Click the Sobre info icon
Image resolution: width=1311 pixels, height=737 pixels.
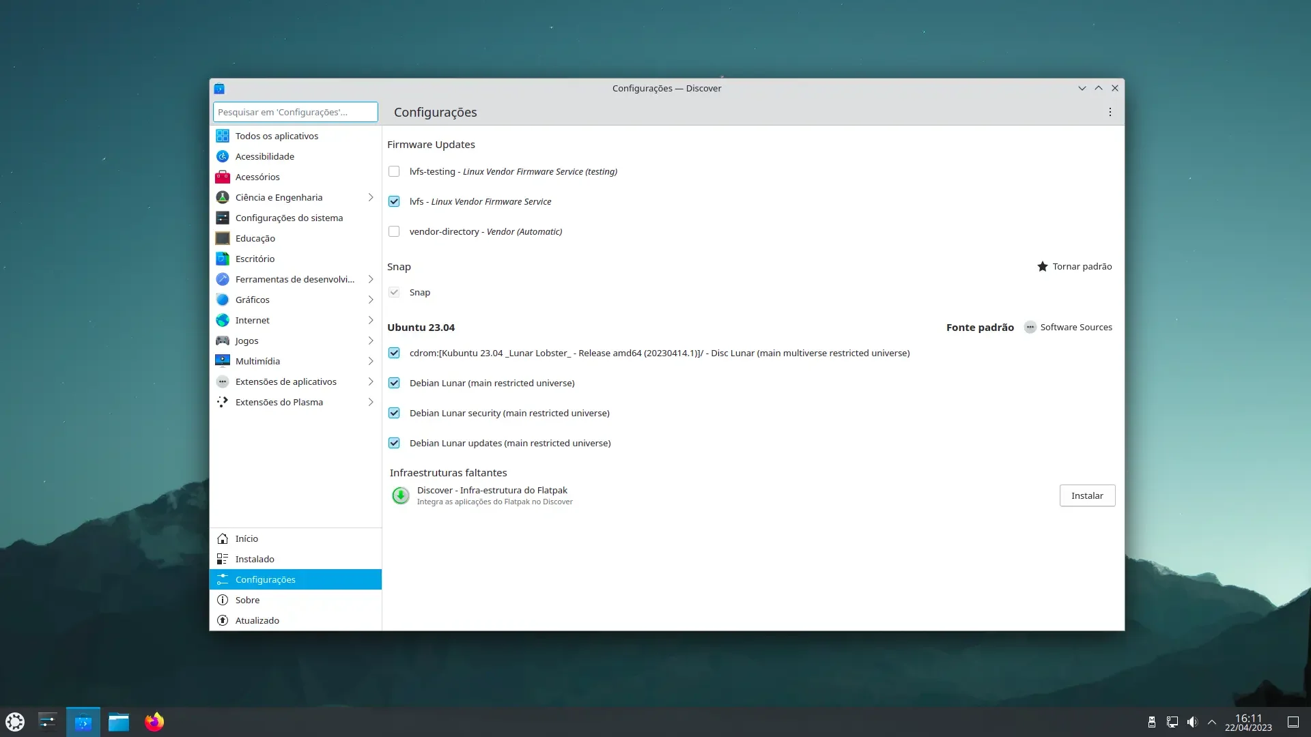point(223,600)
